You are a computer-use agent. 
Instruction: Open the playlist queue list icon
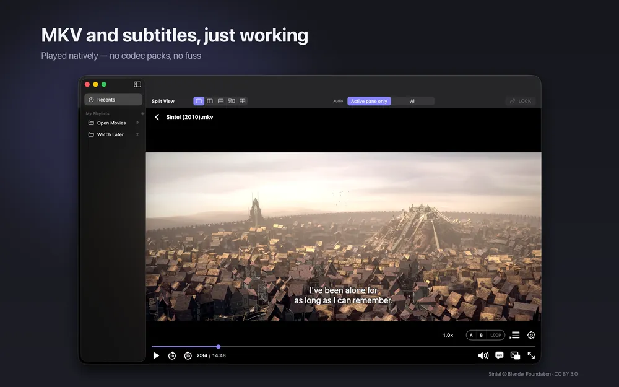click(515, 335)
